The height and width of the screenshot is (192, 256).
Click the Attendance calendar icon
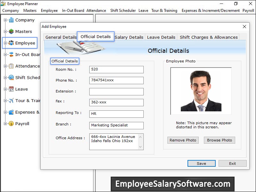click(x=11, y=66)
